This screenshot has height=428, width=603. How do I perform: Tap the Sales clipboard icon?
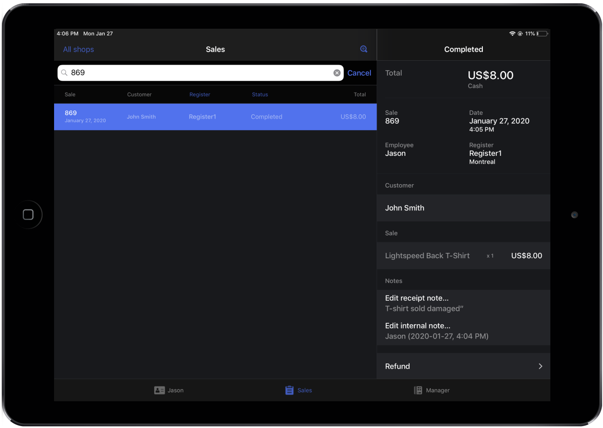(289, 390)
